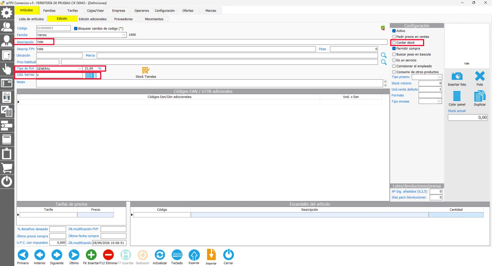The width and height of the screenshot is (492, 266).
Task: Jump to last record (Último)
Action: [x=74, y=255]
